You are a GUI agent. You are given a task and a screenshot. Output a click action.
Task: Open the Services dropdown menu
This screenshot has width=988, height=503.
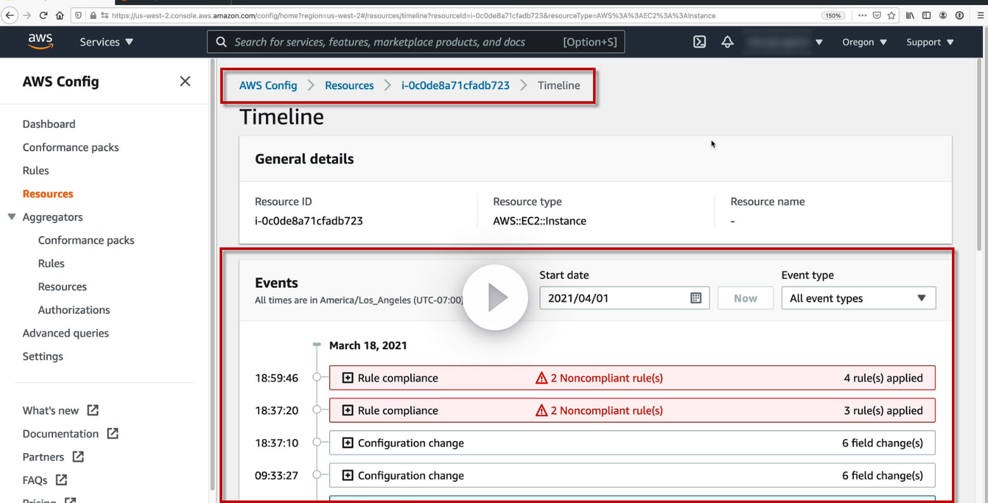pos(106,42)
